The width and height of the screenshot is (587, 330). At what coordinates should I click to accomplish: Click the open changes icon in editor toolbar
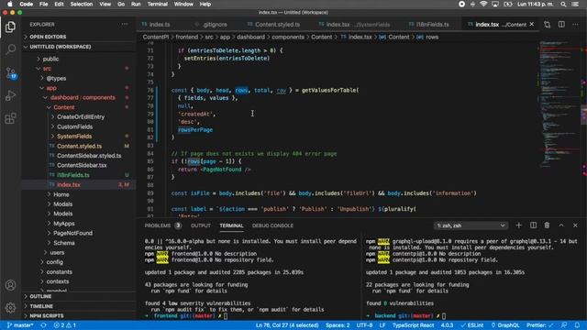[x=547, y=25]
